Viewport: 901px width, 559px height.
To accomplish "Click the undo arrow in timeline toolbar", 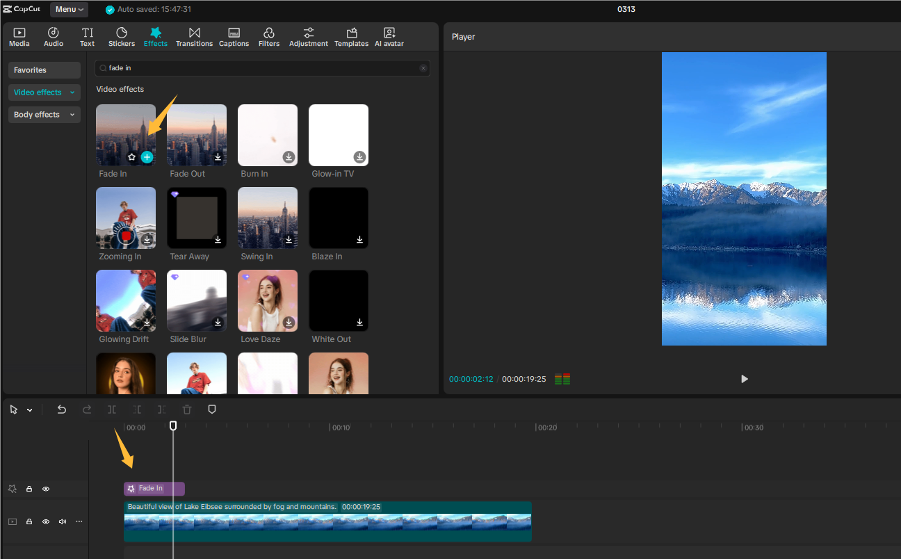I will click(62, 410).
